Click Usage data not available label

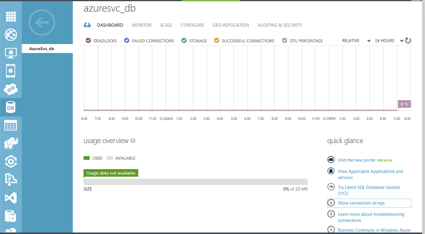(x=111, y=173)
